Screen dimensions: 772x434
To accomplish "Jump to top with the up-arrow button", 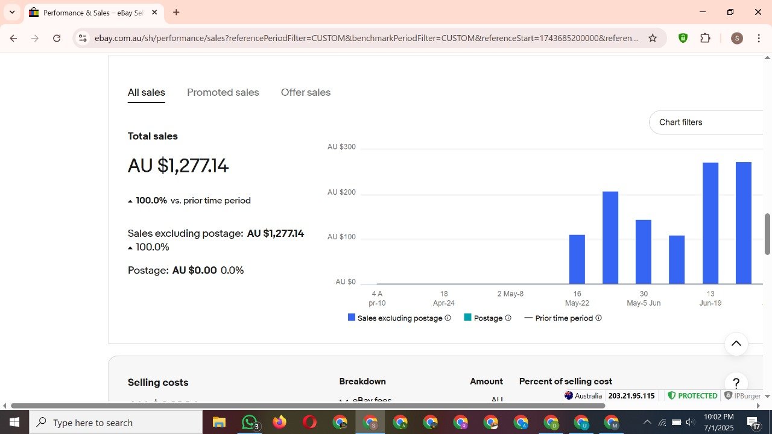I will pos(736,344).
